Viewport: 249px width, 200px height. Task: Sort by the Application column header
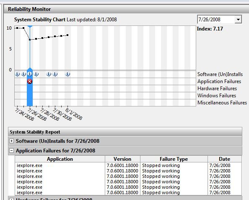coord(60,159)
